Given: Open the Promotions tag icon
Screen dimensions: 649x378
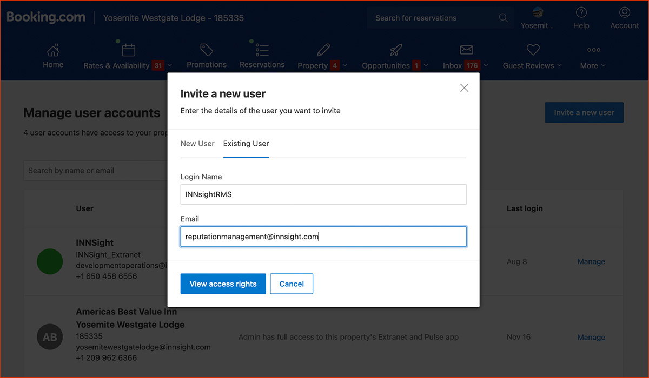Looking at the screenshot, I should coord(207,50).
